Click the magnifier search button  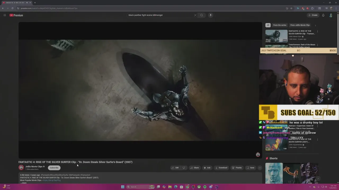[x=202, y=15]
